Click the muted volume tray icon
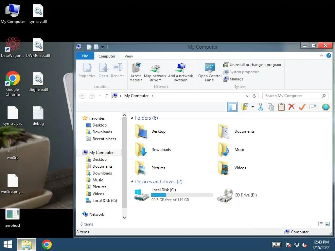 [304, 245]
